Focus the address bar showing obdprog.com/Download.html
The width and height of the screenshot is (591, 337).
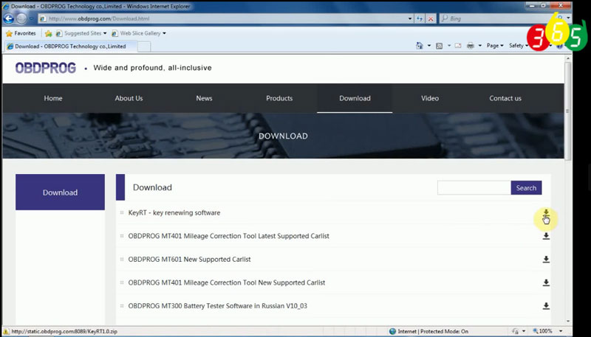222,18
